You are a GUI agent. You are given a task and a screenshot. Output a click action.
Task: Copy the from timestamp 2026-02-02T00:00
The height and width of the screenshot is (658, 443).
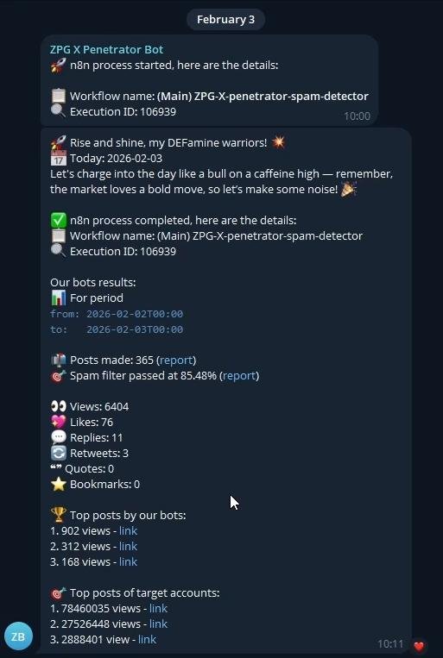point(135,314)
